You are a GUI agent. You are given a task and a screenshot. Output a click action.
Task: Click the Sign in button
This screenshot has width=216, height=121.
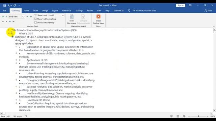181,5
